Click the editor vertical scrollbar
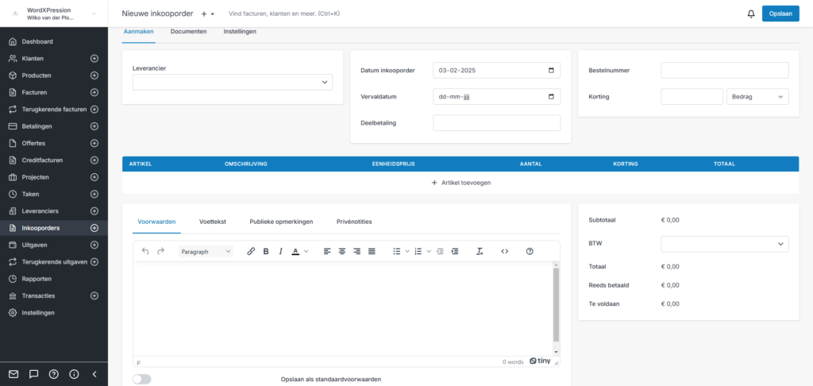Image resolution: width=813 pixels, height=386 pixels. pyautogui.click(x=556, y=306)
